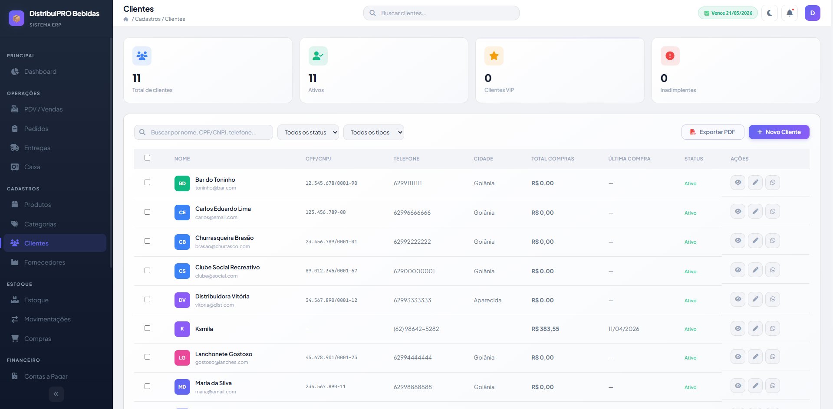Screen dimensions: 833x409
Task: Focus the top Buscar clientes search field
Action: [441, 13]
